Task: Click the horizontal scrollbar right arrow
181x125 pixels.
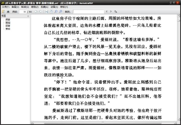Action: [176, 123]
